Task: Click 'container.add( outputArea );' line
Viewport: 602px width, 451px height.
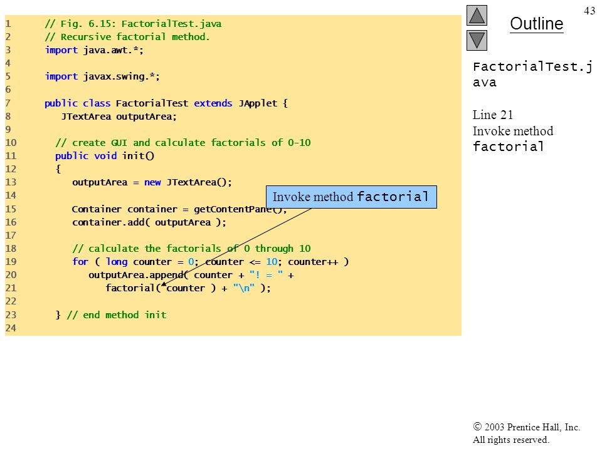Action: [149, 222]
